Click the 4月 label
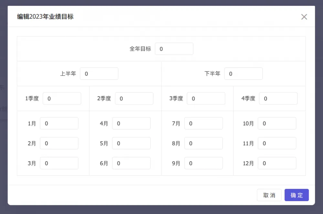The width and height of the screenshot is (323, 214). [x=104, y=124]
